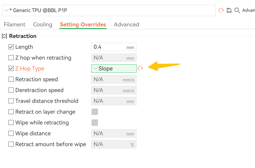Collapse the Retraction section

pos(4,36)
